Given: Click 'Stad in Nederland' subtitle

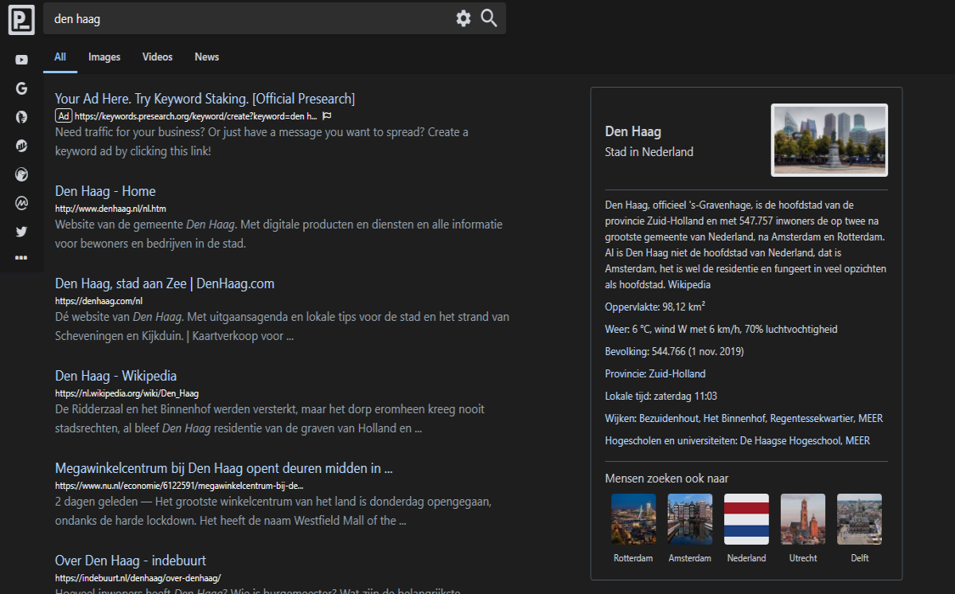Looking at the screenshot, I should pyautogui.click(x=649, y=152).
